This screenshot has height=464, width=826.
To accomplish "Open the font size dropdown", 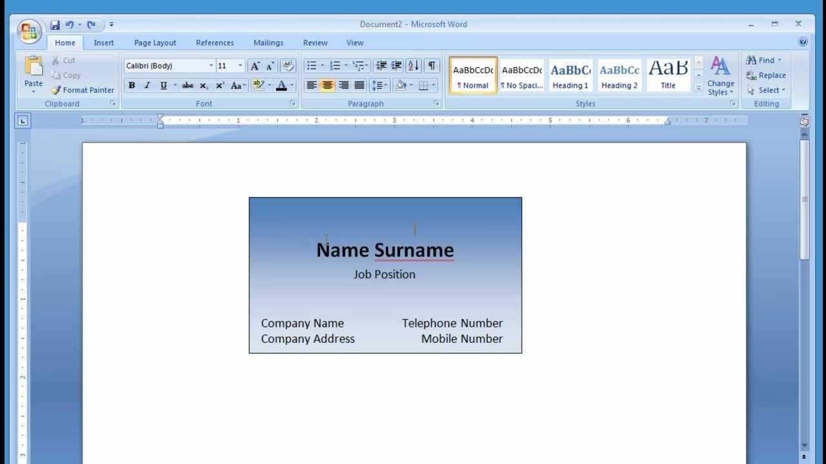I will coord(240,66).
